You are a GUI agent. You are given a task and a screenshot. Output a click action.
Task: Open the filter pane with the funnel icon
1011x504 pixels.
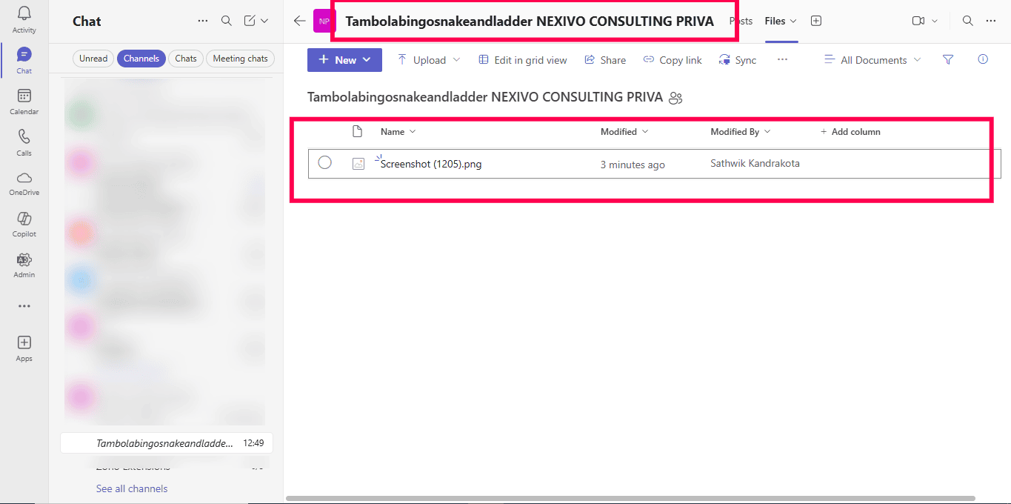pos(948,60)
